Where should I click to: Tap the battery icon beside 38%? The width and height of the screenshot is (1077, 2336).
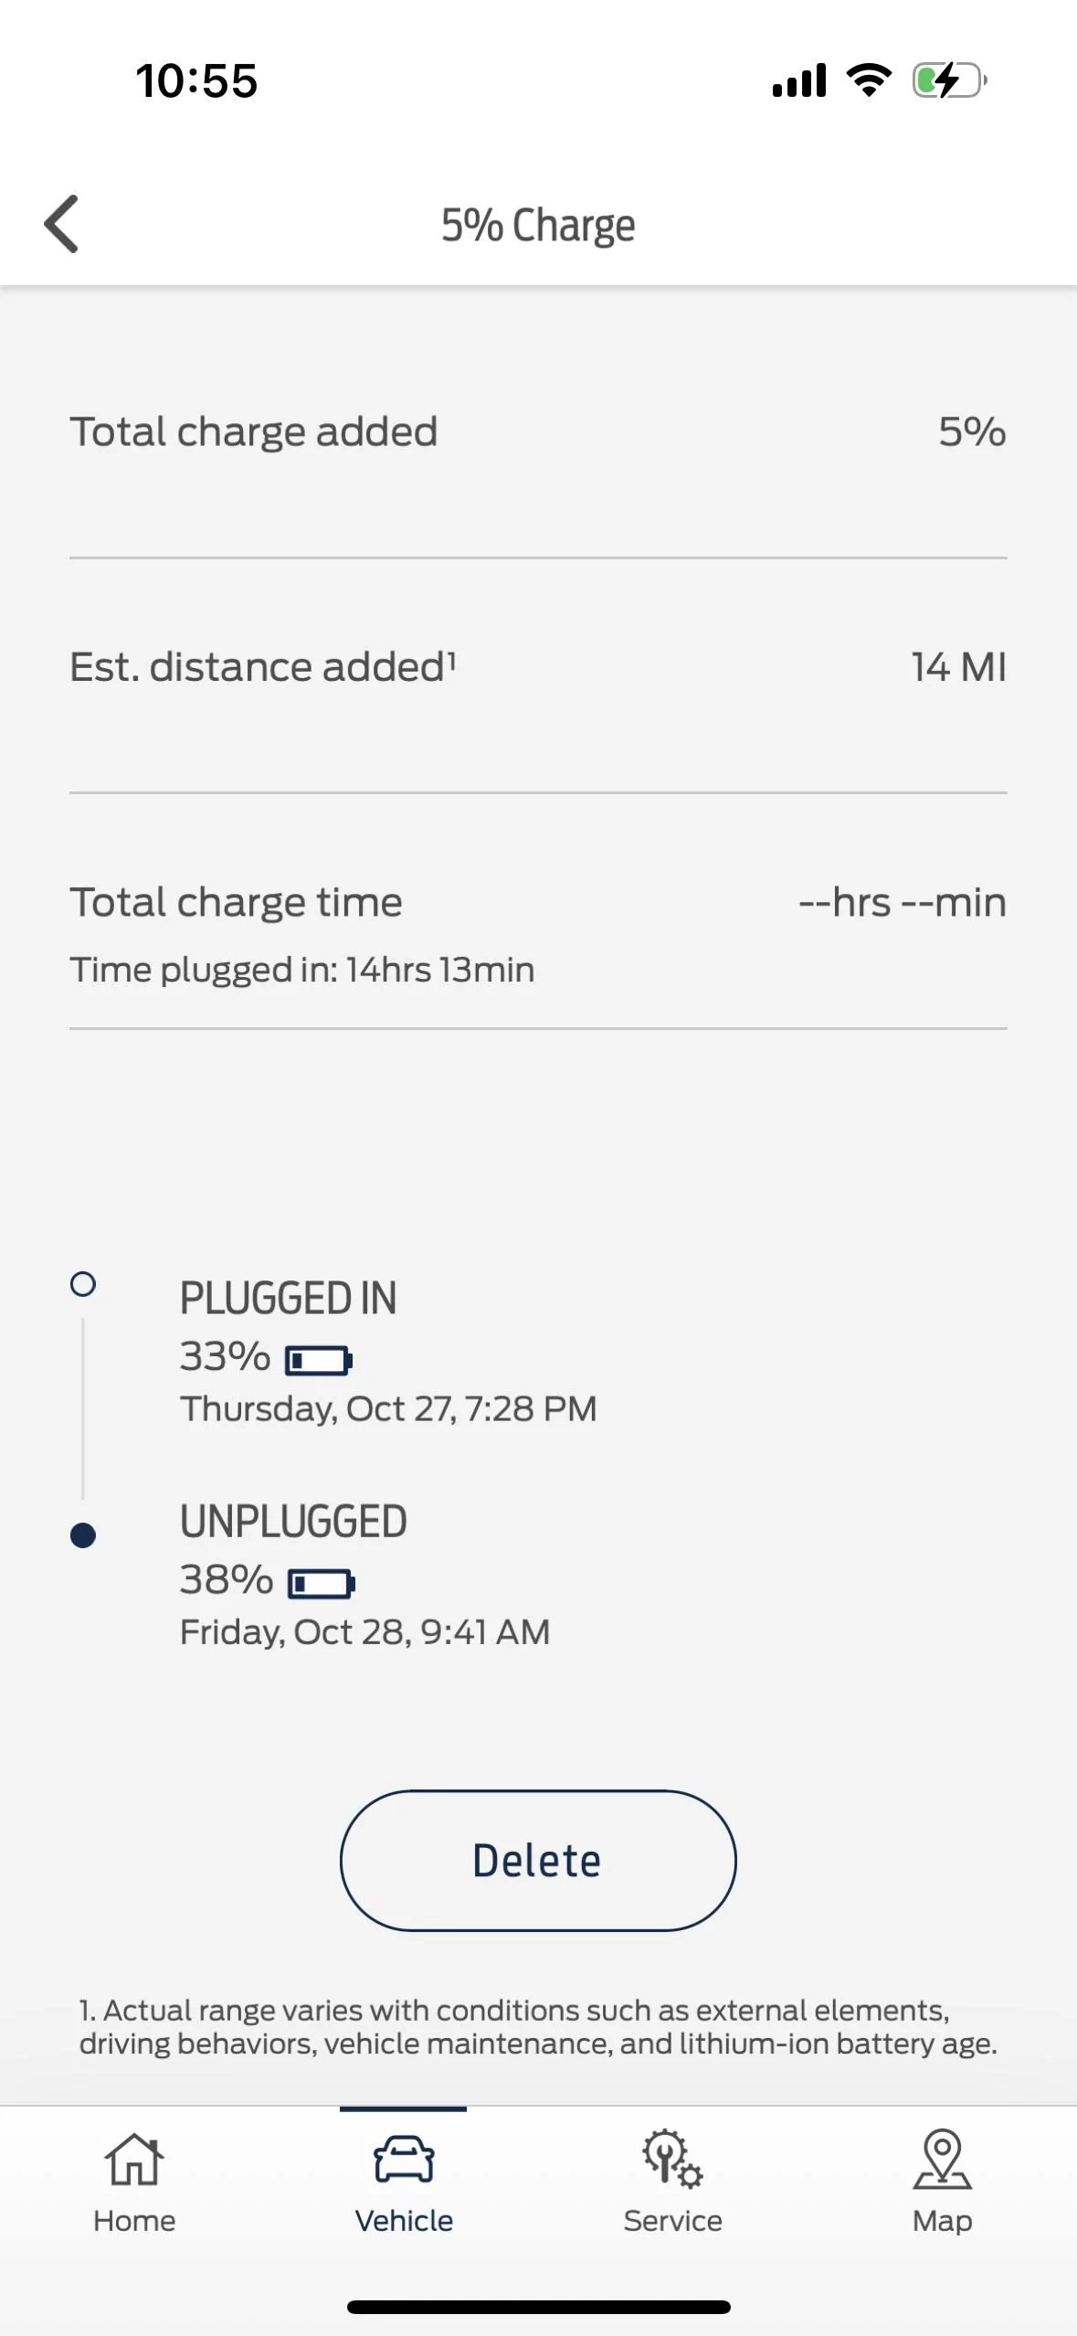[x=322, y=1583]
